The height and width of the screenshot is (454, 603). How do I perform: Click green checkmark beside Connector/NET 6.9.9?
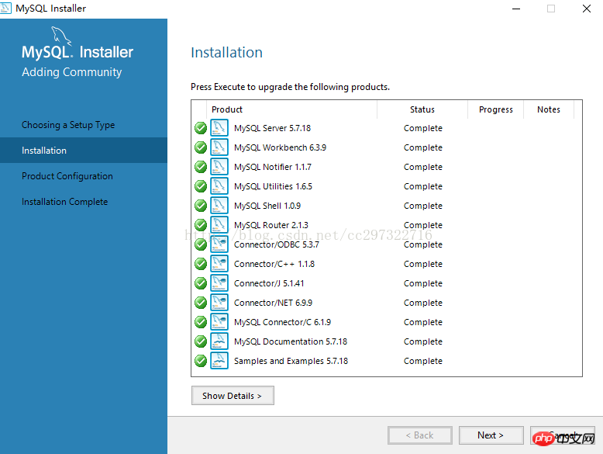[201, 303]
